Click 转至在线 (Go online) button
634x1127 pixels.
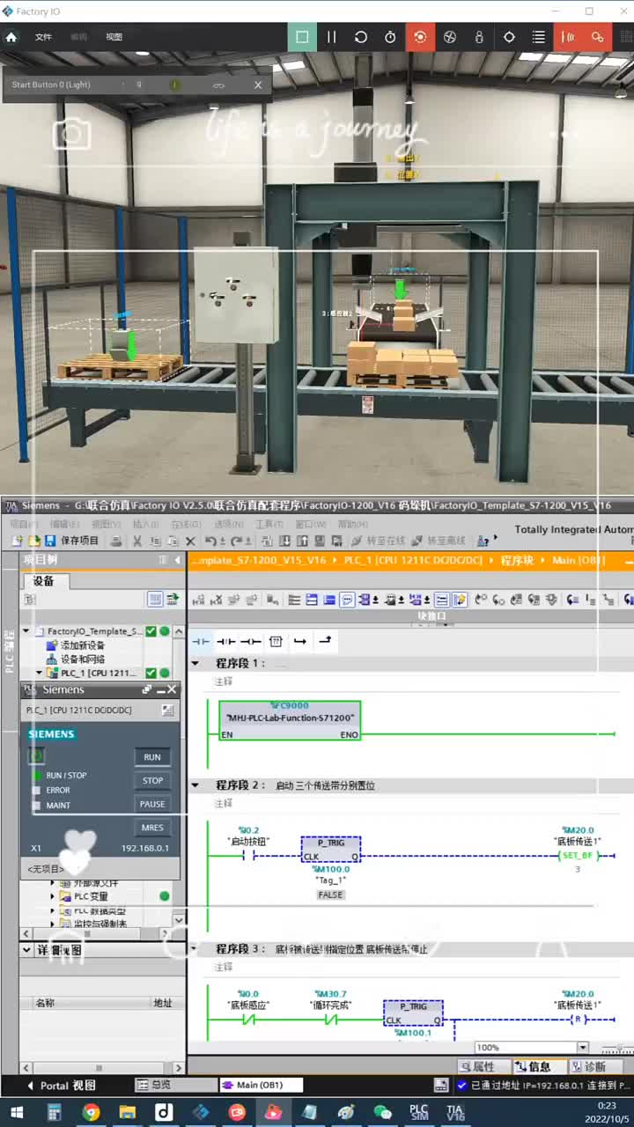pos(379,541)
